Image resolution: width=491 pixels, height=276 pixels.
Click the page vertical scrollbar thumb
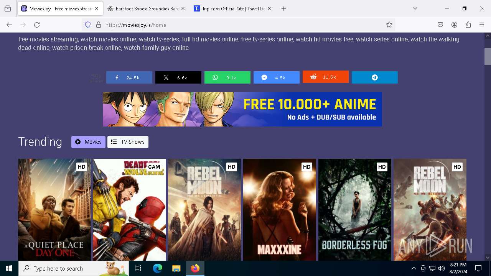pos(488,57)
